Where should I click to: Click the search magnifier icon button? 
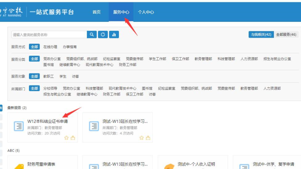point(92,35)
